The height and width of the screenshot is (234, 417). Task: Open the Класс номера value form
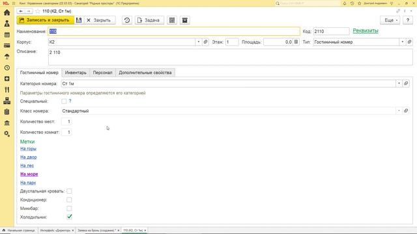(x=406, y=110)
